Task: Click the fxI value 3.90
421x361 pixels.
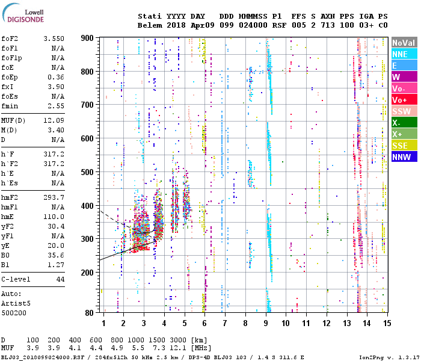Action: 56,87
